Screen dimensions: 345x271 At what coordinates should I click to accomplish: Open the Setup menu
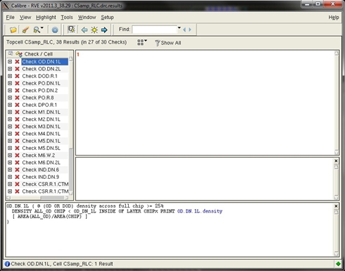[x=107, y=18]
